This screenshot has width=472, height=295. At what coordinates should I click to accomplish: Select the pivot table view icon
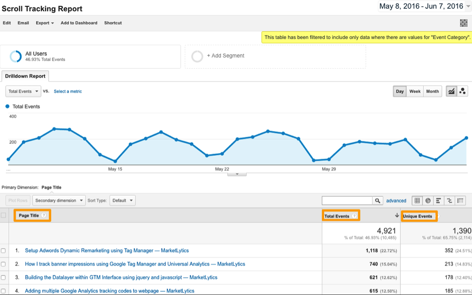[x=460, y=201]
